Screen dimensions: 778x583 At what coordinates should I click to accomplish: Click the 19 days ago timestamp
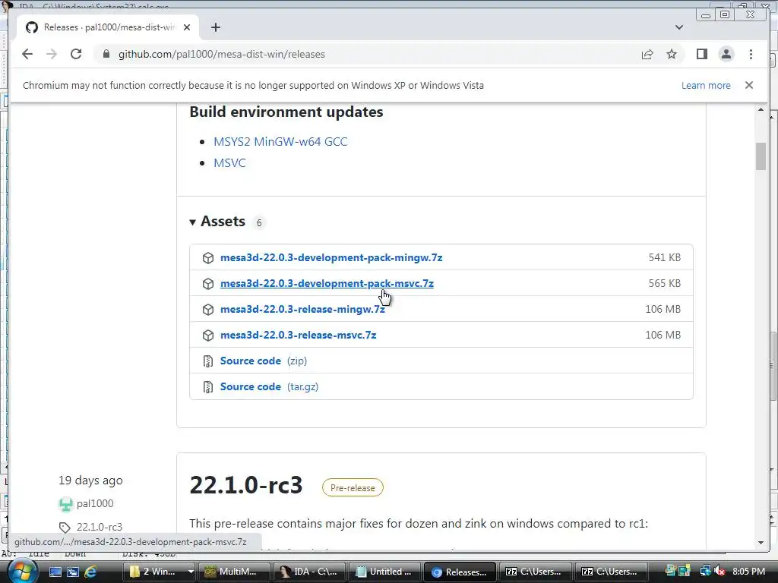90,481
